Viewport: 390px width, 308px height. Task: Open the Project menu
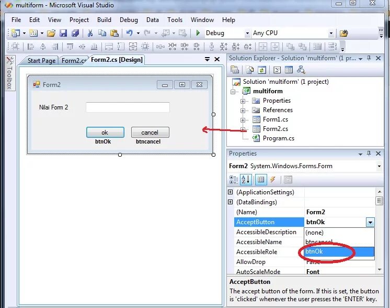pyautogui.click(x=79, y=20)
